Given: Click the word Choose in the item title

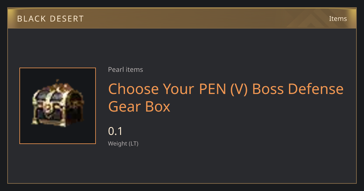Looking at the screenshot, I should tap(133, 89).
